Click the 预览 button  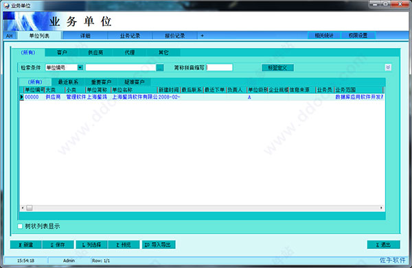point(124,245)
